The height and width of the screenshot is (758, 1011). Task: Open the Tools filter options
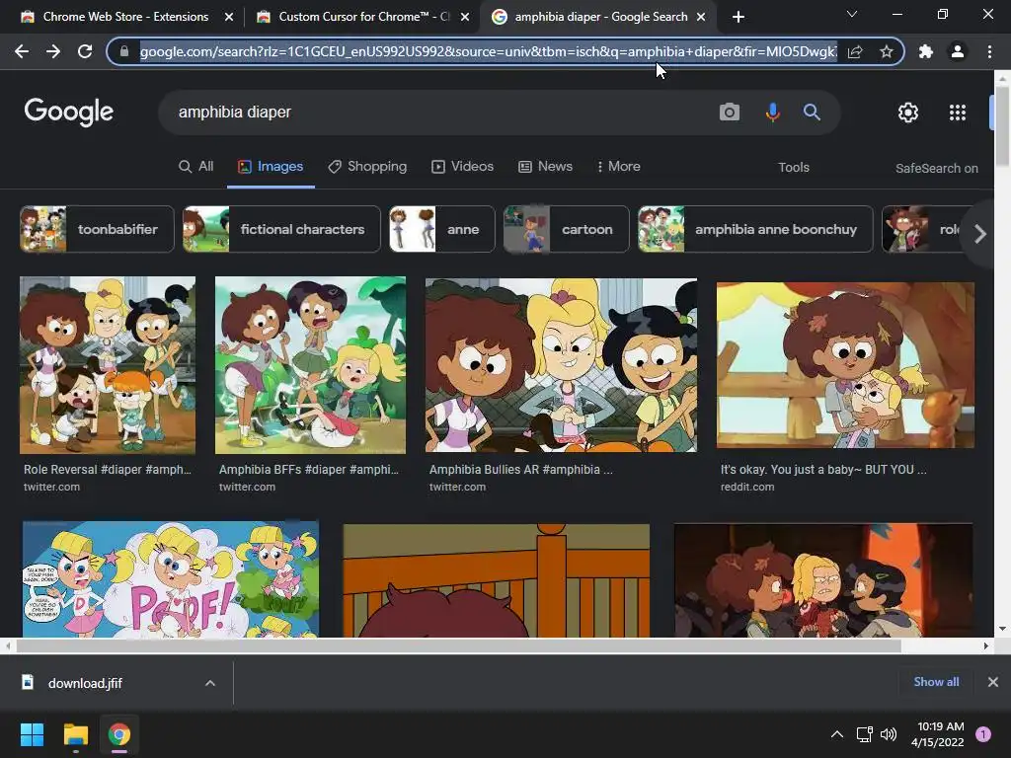tap(794, 168)
